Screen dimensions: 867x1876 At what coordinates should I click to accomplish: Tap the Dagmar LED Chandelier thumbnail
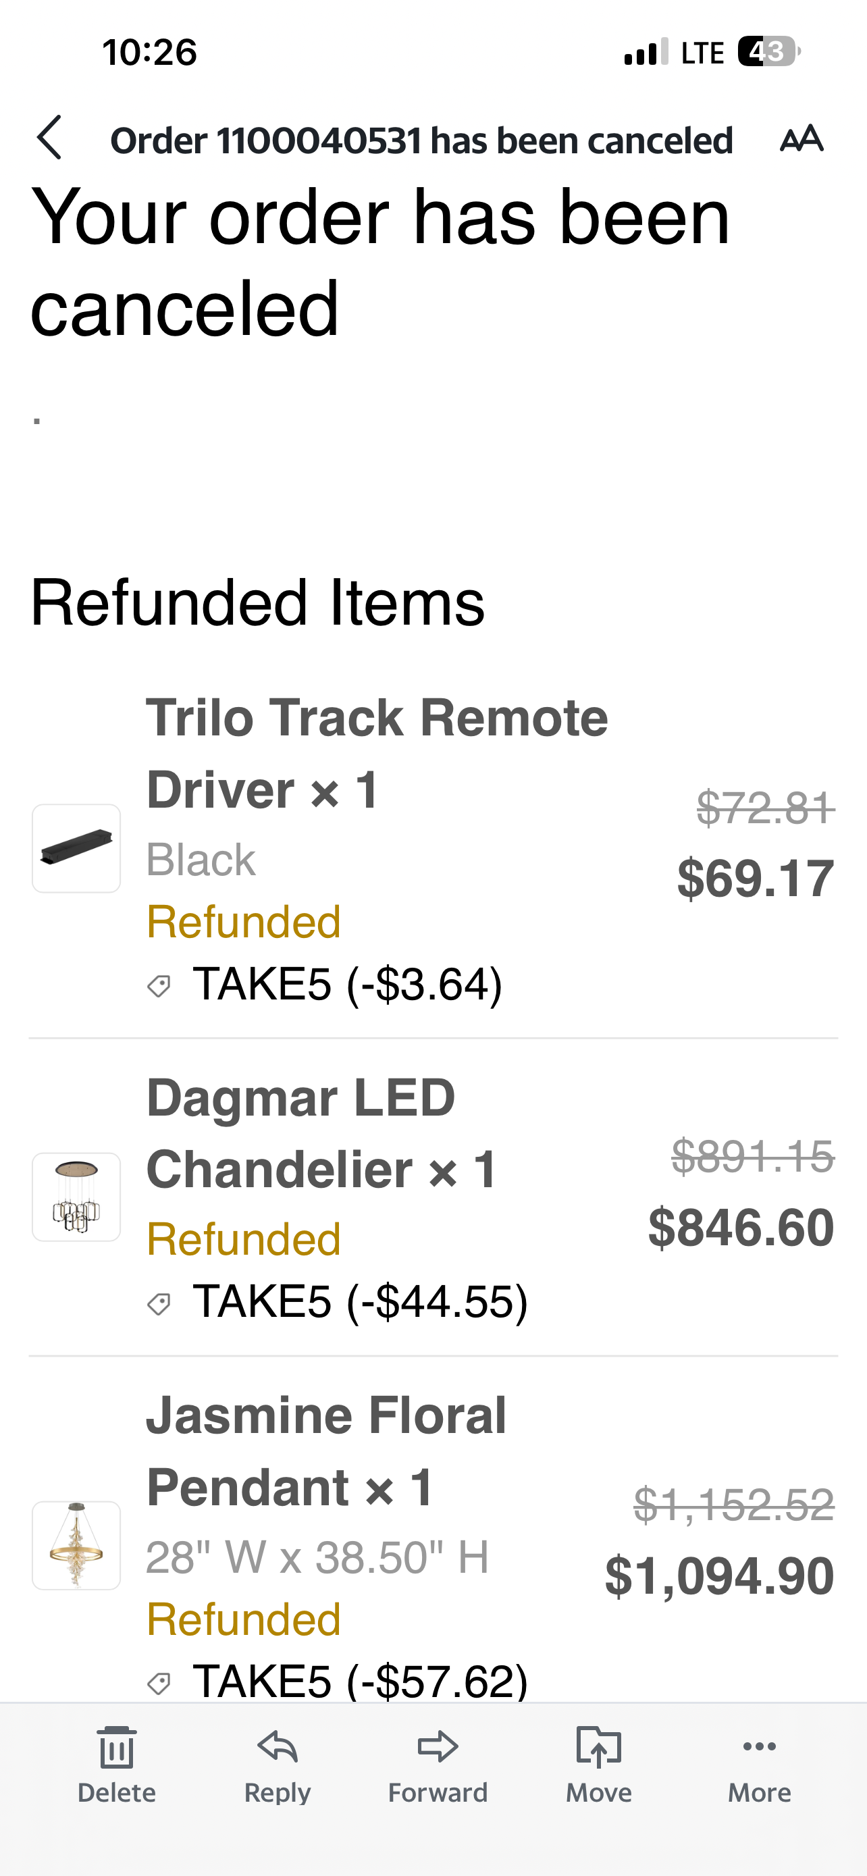(x=76, y=1197)
